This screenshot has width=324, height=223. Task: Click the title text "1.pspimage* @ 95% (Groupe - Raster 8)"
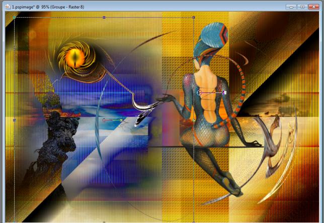point(48,7)
